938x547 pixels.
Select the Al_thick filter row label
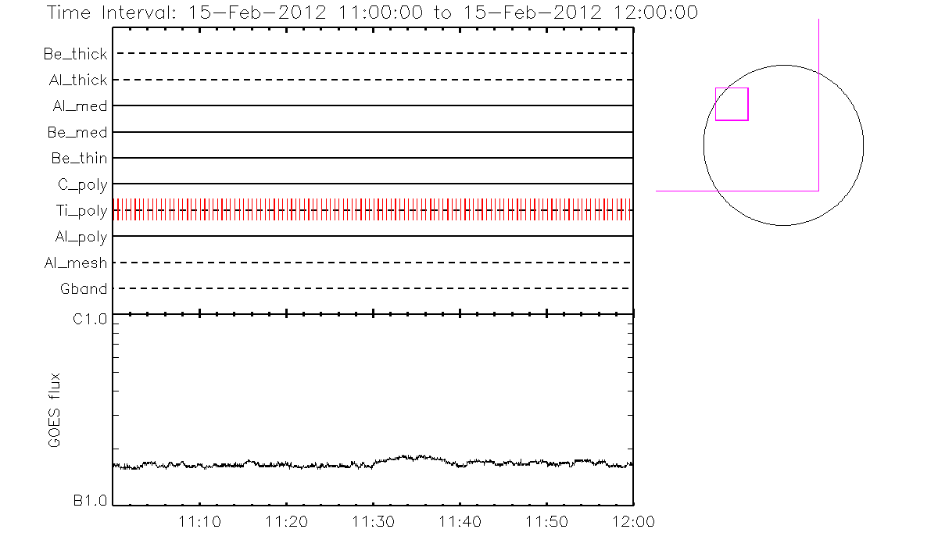pos(77,80)
